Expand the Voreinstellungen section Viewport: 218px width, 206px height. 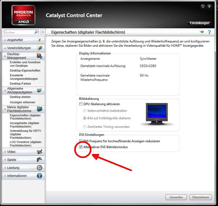pyautogui.click(x=19, y=48)
